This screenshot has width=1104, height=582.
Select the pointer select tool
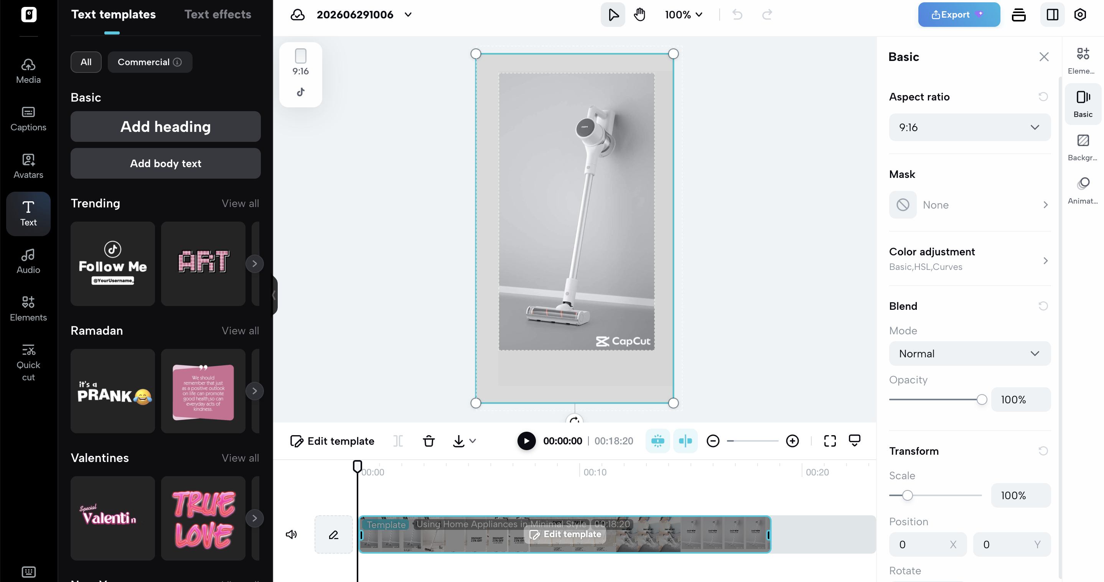(613, 15)
